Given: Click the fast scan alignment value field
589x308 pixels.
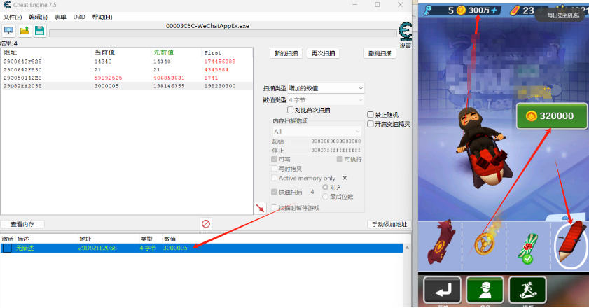Looking at the screenshot, I should point(312,192).
